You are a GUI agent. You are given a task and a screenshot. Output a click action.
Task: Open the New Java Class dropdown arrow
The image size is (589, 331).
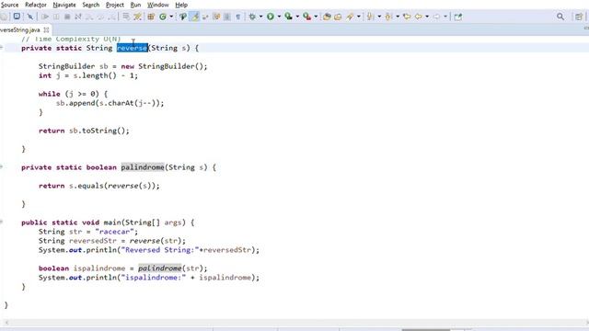click(171, 17)
